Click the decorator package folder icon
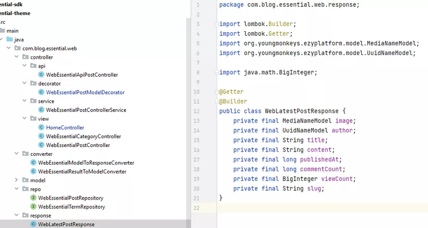Viewport: 428px width, 228px height. [x=33, y=83]
